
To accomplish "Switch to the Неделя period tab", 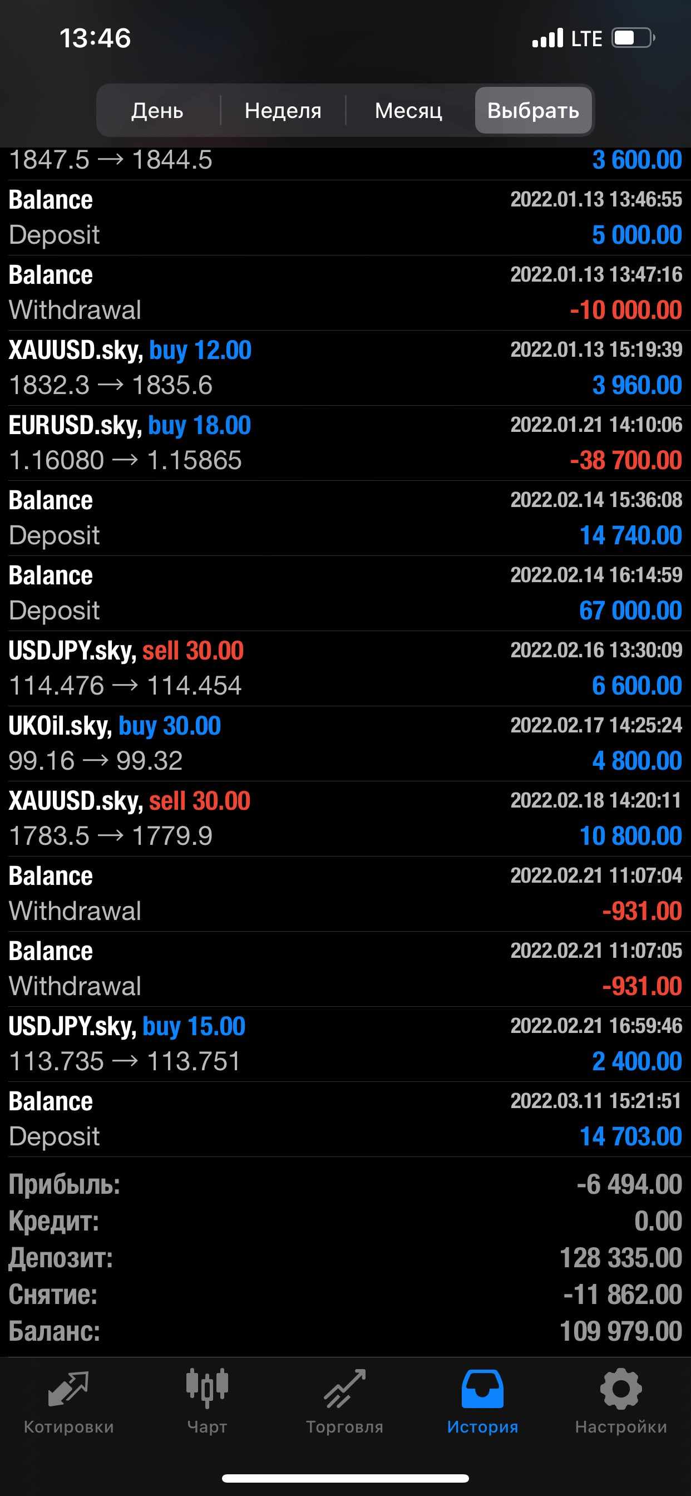I will pos(283,110).
